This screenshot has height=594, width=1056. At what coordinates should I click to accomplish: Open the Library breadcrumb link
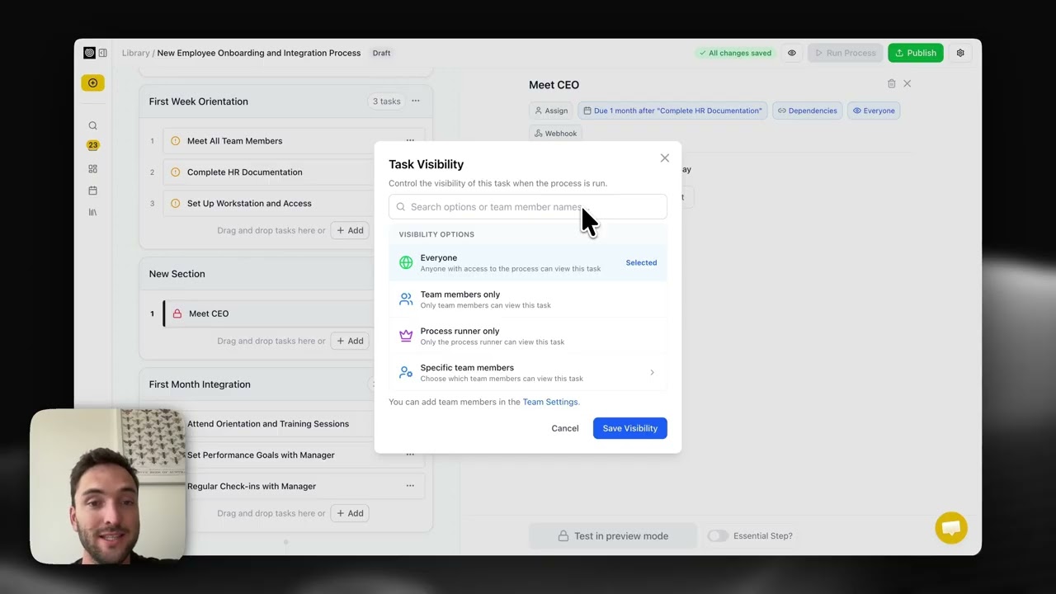tap(135, 53)
